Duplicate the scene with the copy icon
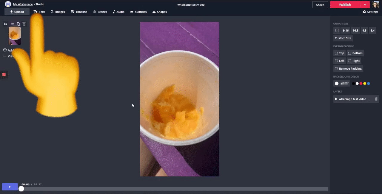 tap(18, 24)
